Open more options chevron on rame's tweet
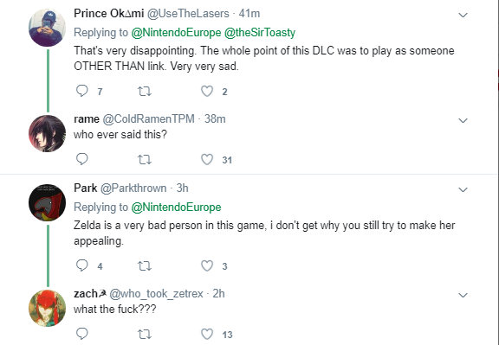 (463, 120)
